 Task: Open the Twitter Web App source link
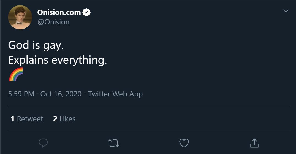[115, 94]
